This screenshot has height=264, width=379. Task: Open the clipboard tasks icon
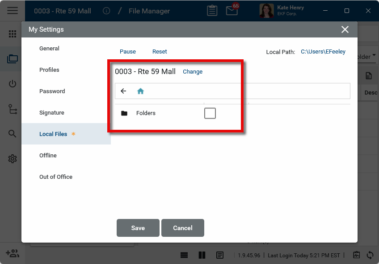212,11
